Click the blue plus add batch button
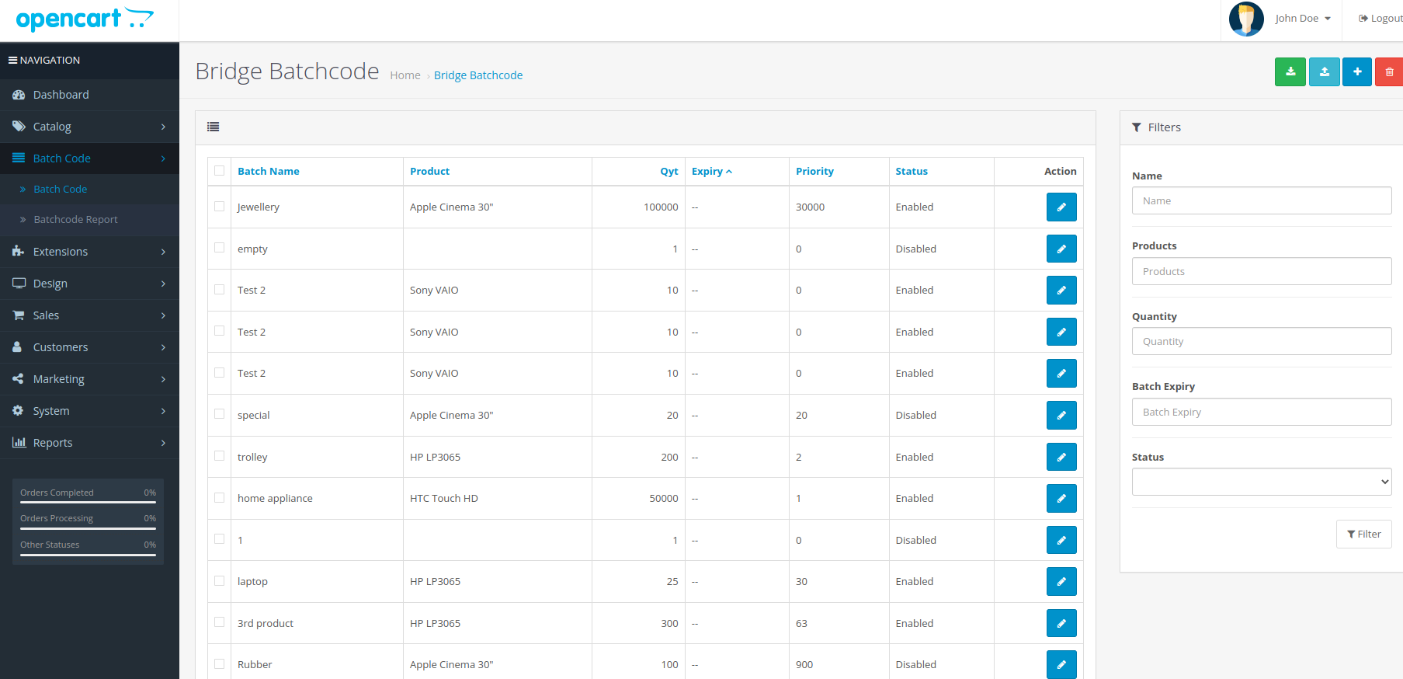This screenshot has height=679, width=1403. 1357,72
